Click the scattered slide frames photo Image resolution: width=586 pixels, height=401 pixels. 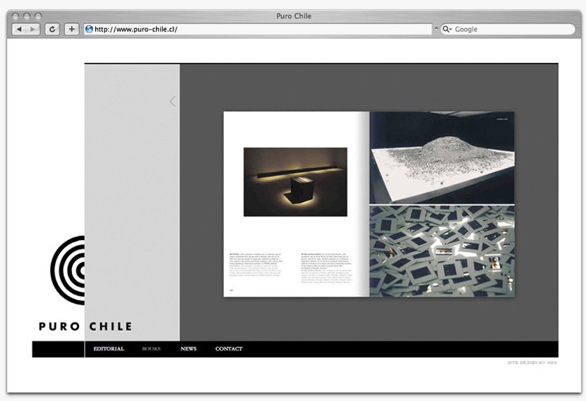click(x=442, y=251)
